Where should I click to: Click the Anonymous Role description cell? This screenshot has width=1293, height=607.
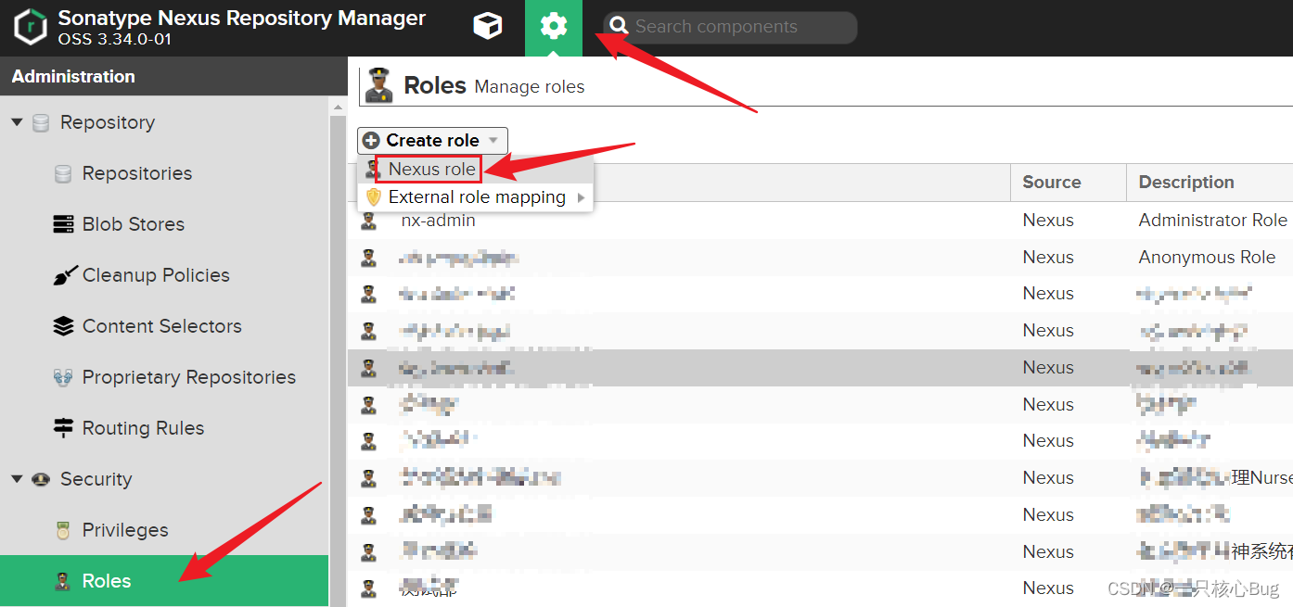(1207, 258)
